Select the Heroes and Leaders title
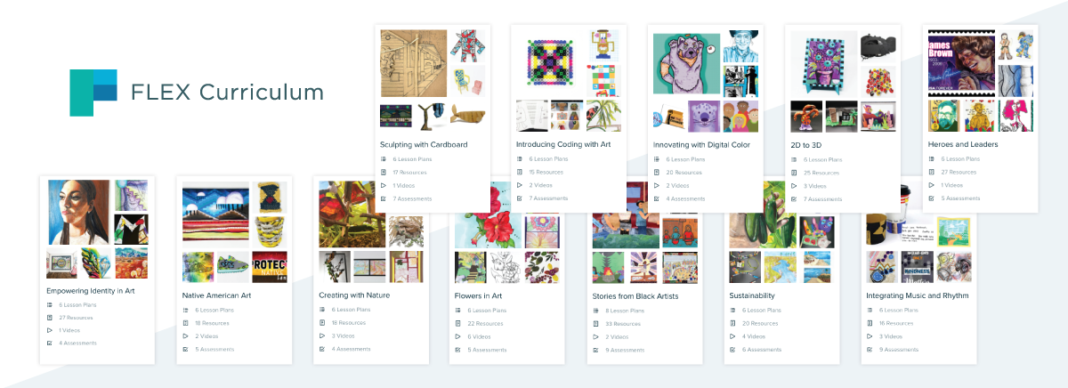This screenshot has width=1068, height=388. [x=963, y=144]
